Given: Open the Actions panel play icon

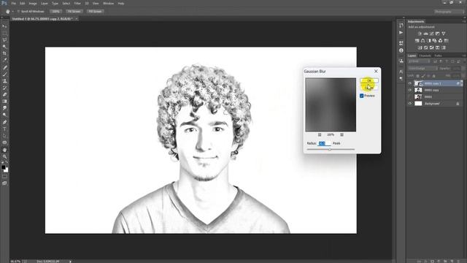Looking at the screenshot, I should point(401,33).
